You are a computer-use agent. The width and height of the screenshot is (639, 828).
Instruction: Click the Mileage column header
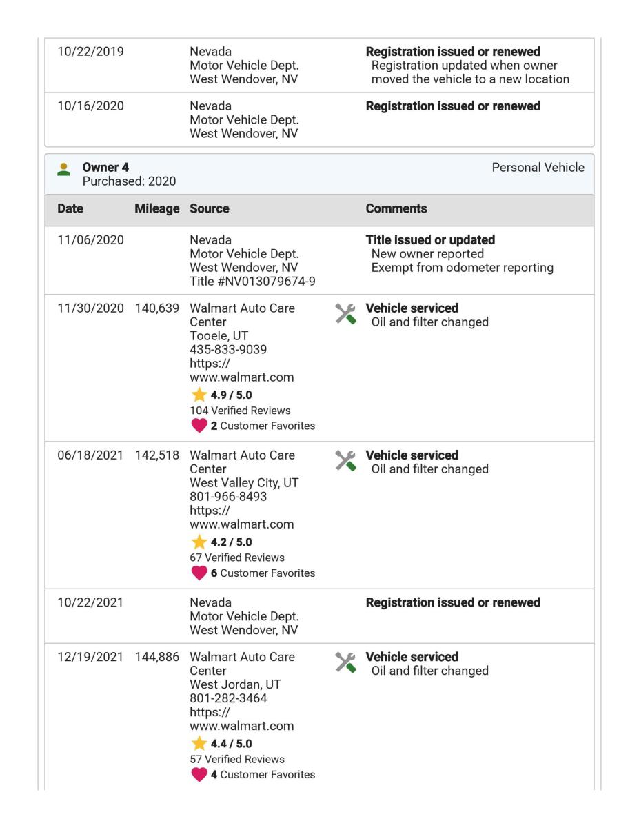tap(158, 208)
